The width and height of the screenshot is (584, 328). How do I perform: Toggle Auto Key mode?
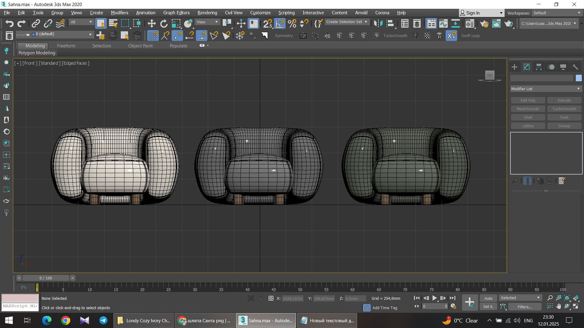click(x=488, y=298)
